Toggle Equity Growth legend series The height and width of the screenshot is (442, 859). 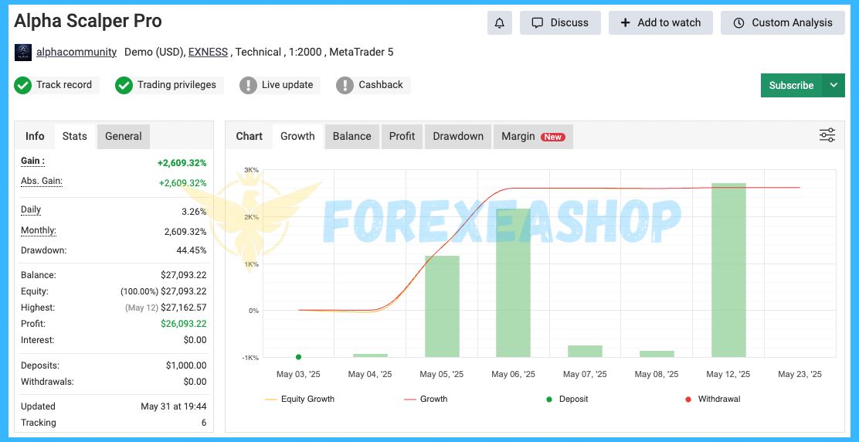tap(300, 399)
